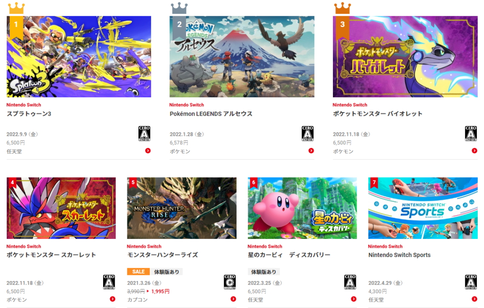The image size is (484, 308).
Task: Open the スプラトゥーン3 title link
Action: pyautogui.click(x=29, y=114)
